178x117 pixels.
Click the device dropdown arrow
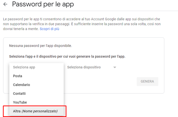coord(115,67)
